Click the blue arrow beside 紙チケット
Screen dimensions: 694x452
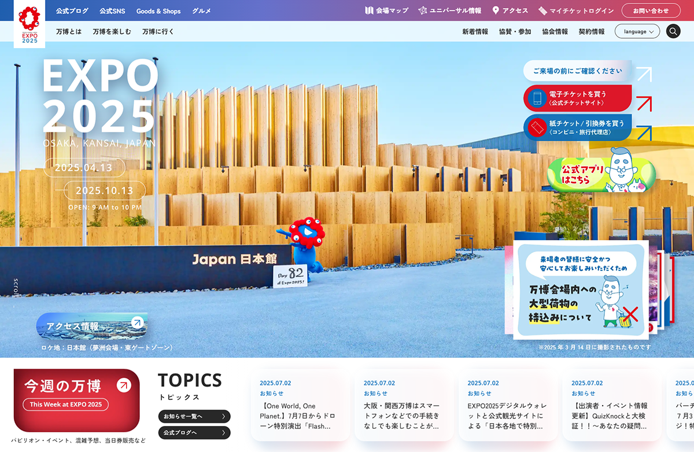pos(644,133)
